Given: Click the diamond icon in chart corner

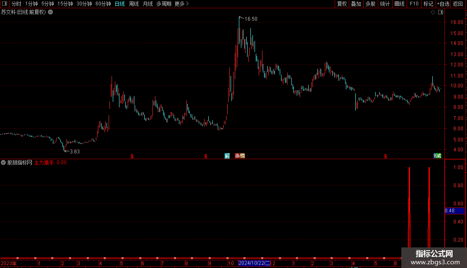Looking at the screenshot, I should (433, 12).
